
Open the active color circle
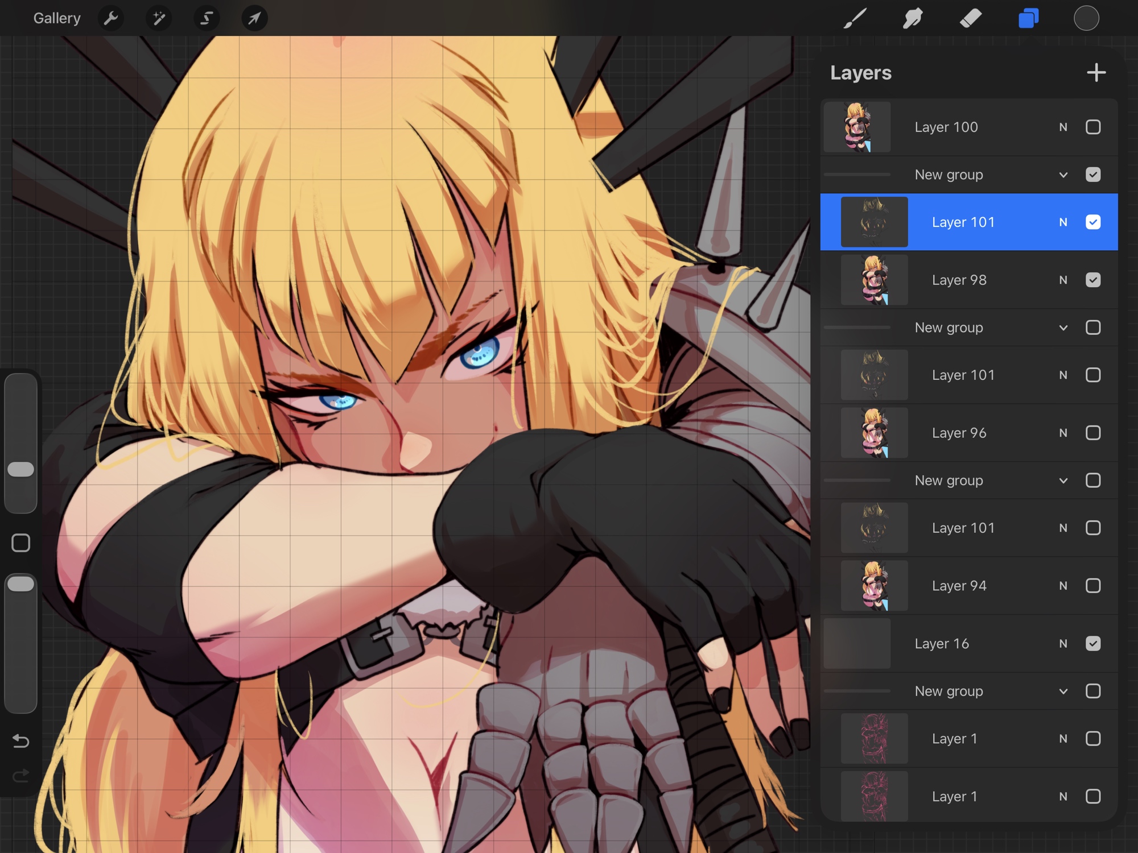pyautogui.click(x=1086, y=19)
